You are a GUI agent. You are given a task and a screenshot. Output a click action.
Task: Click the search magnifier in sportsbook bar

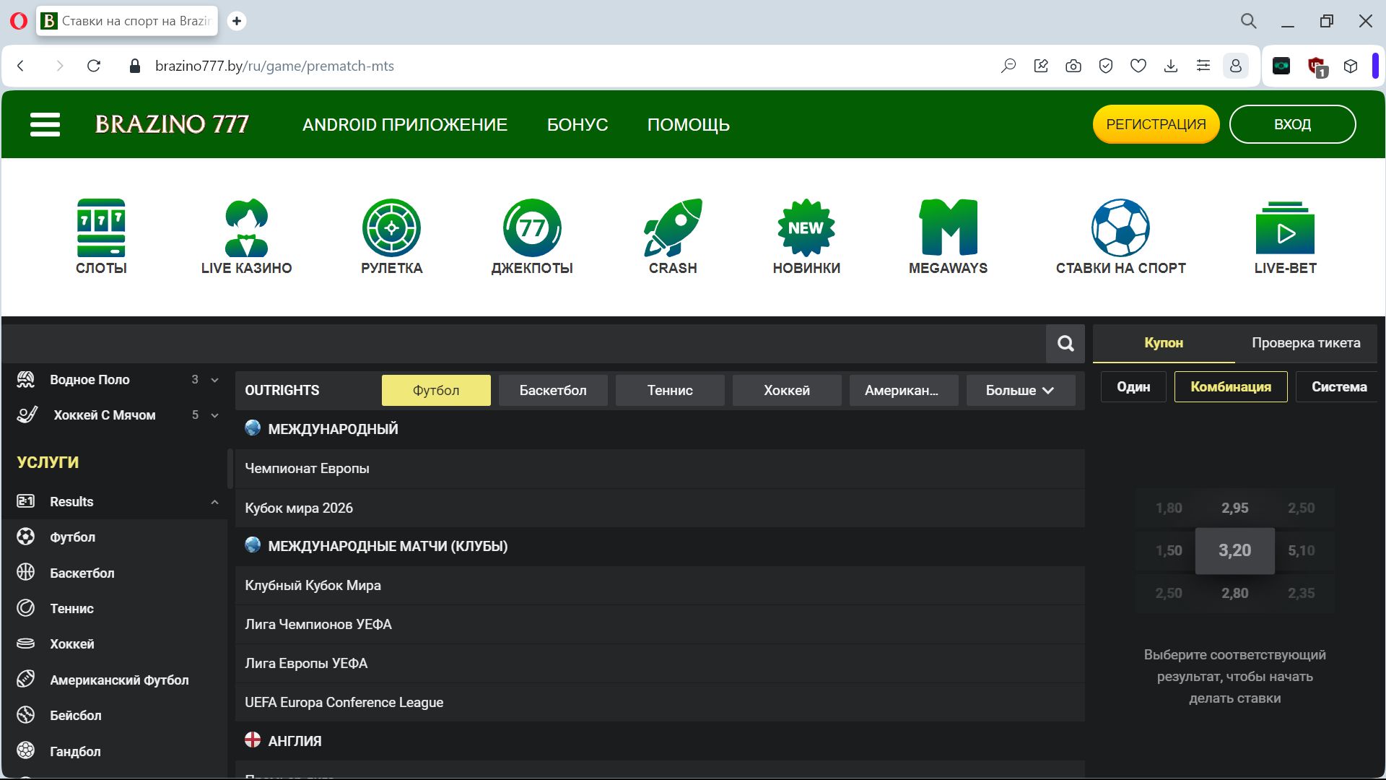pos(1065,343)
